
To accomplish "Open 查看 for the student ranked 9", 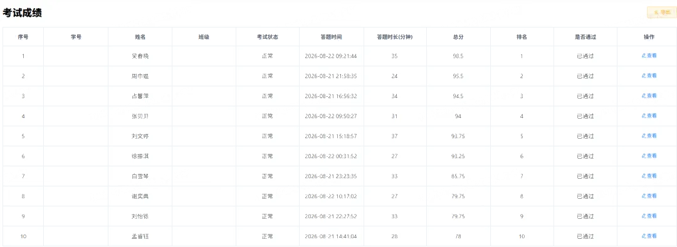I will pos(649,216).
